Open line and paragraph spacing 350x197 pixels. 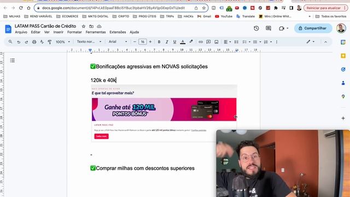236,42
